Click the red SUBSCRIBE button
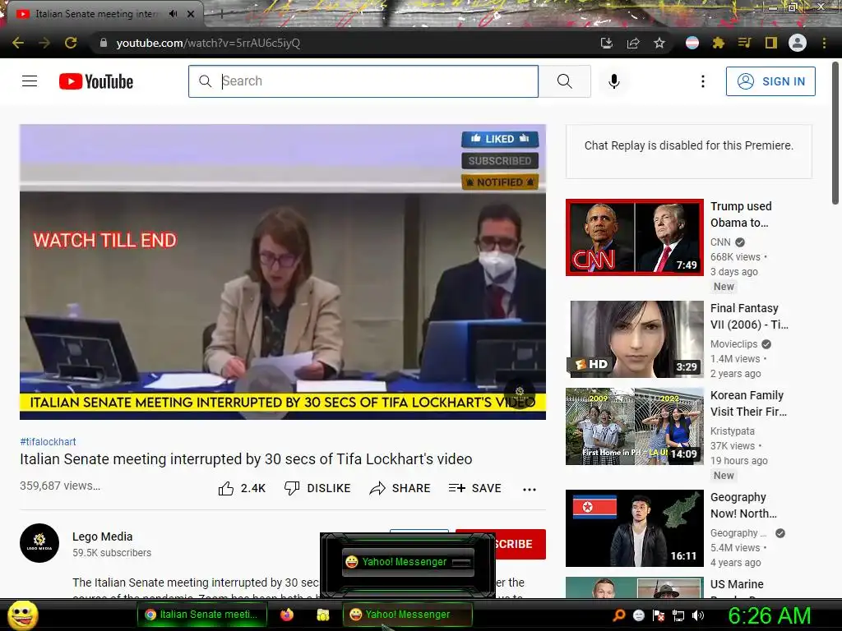Image resolution: width=842 pixels, height=631 pixels. tap(520, 544)
